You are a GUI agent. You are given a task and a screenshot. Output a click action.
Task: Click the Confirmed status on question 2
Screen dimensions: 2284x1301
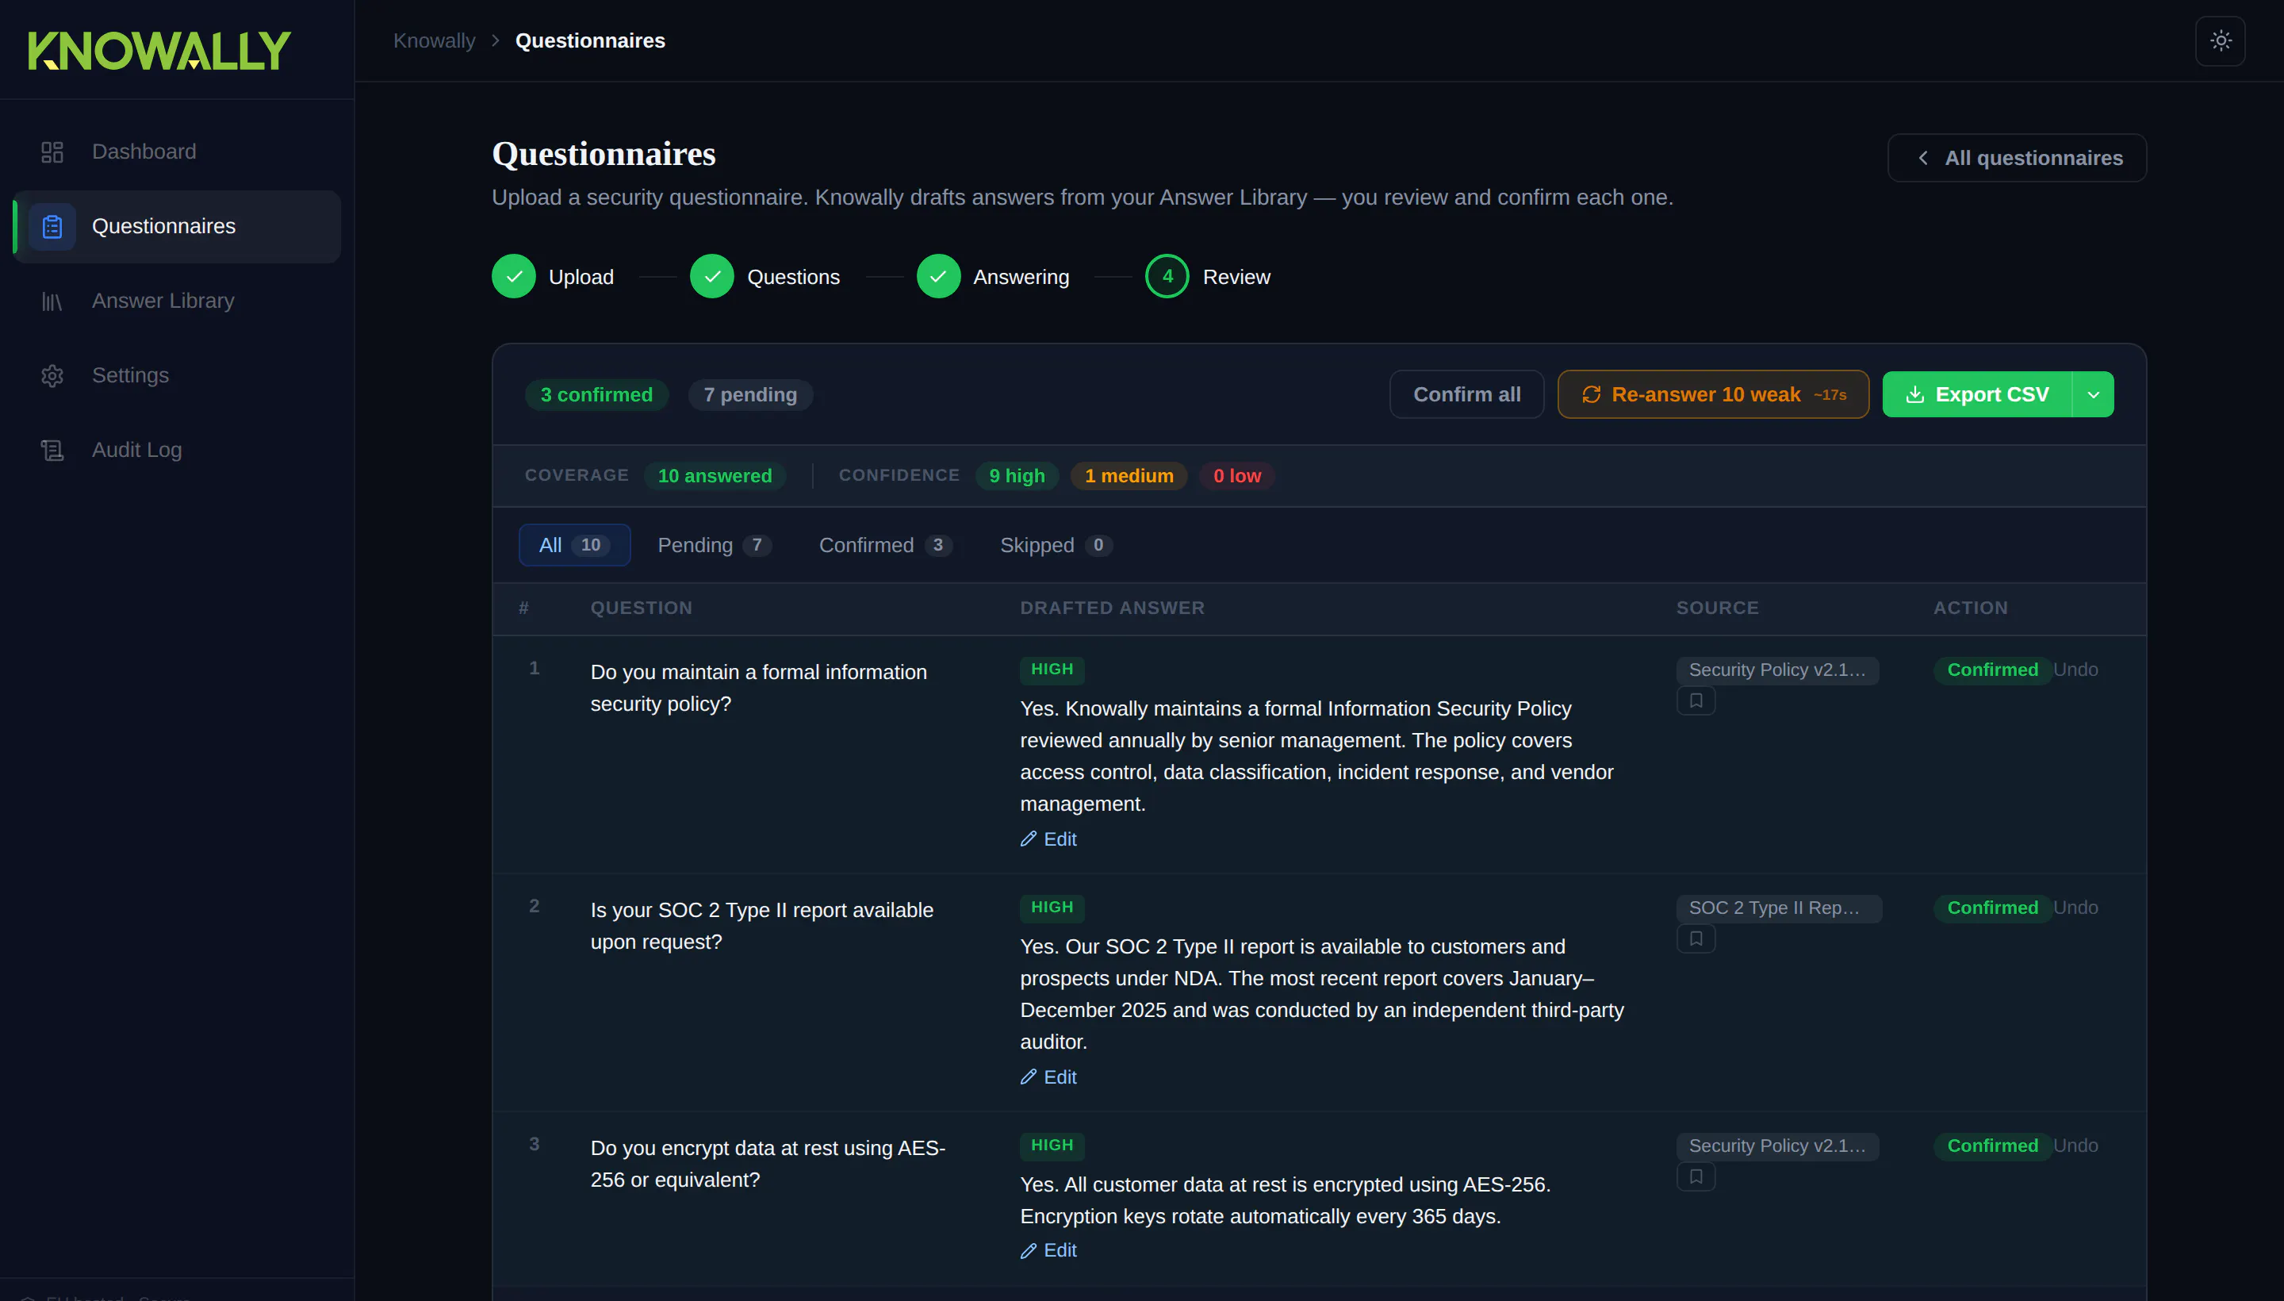(1992, 909)
